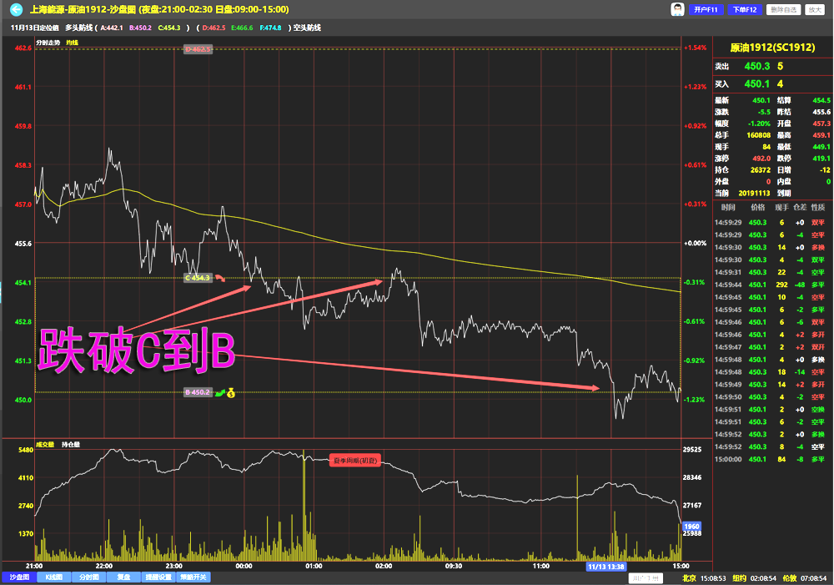Click the red arrow icon beside C 454.3
834x585 pixels.
click(x=220, y=277)
